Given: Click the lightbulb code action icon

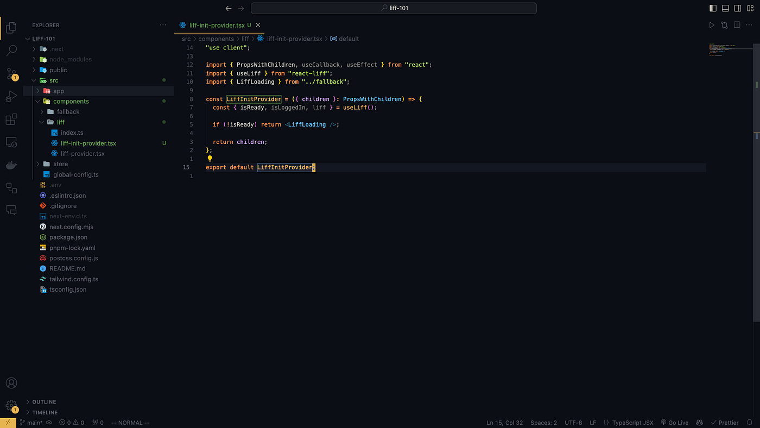Looking at the screenshot, I should [x=210, y=159].
